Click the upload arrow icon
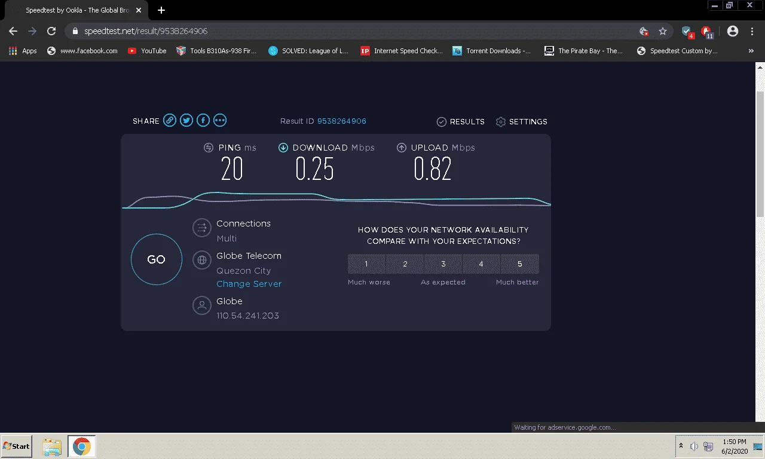Image resolution: width=765 pixels, height=459 pixels. click(x=402, y=148)
